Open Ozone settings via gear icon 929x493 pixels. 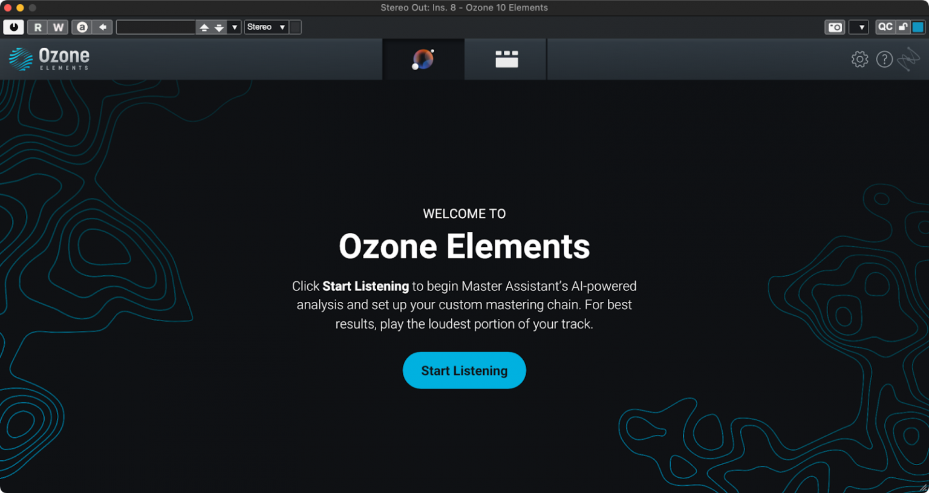(859, 59)
